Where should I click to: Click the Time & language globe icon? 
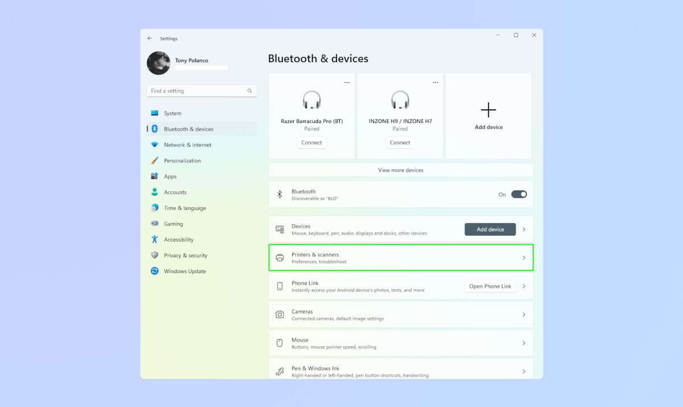154,208
